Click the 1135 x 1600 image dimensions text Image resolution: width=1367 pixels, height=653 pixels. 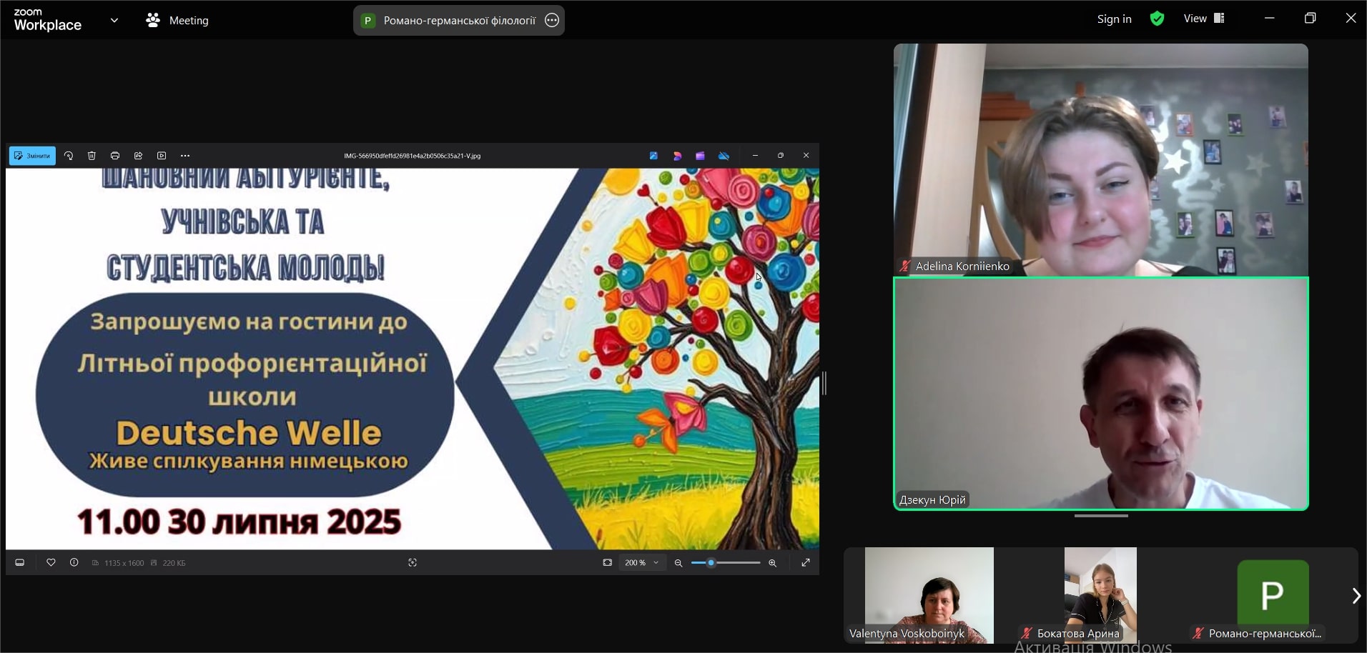pos(124,563)
